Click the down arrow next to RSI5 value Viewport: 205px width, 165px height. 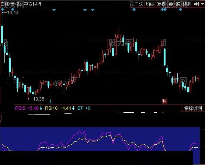pyautogui.click(x=41, y=108)
